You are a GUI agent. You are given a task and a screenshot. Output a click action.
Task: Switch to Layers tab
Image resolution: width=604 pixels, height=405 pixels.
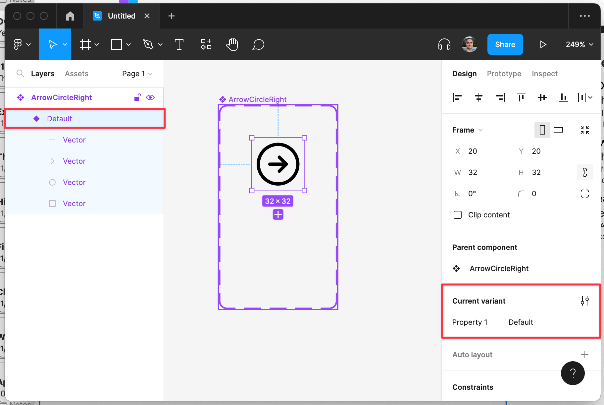point(43,74)
